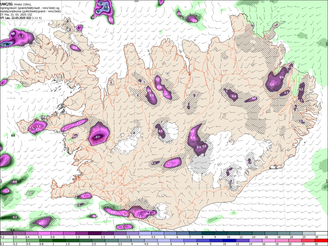Click the snow legend swatch between 12 and 14
The height and width of the screenshot is (246, 328).
(x=246, y=233)
